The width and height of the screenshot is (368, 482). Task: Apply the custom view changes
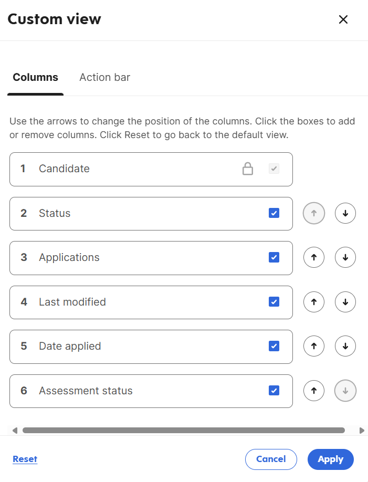tap(331, 459)
